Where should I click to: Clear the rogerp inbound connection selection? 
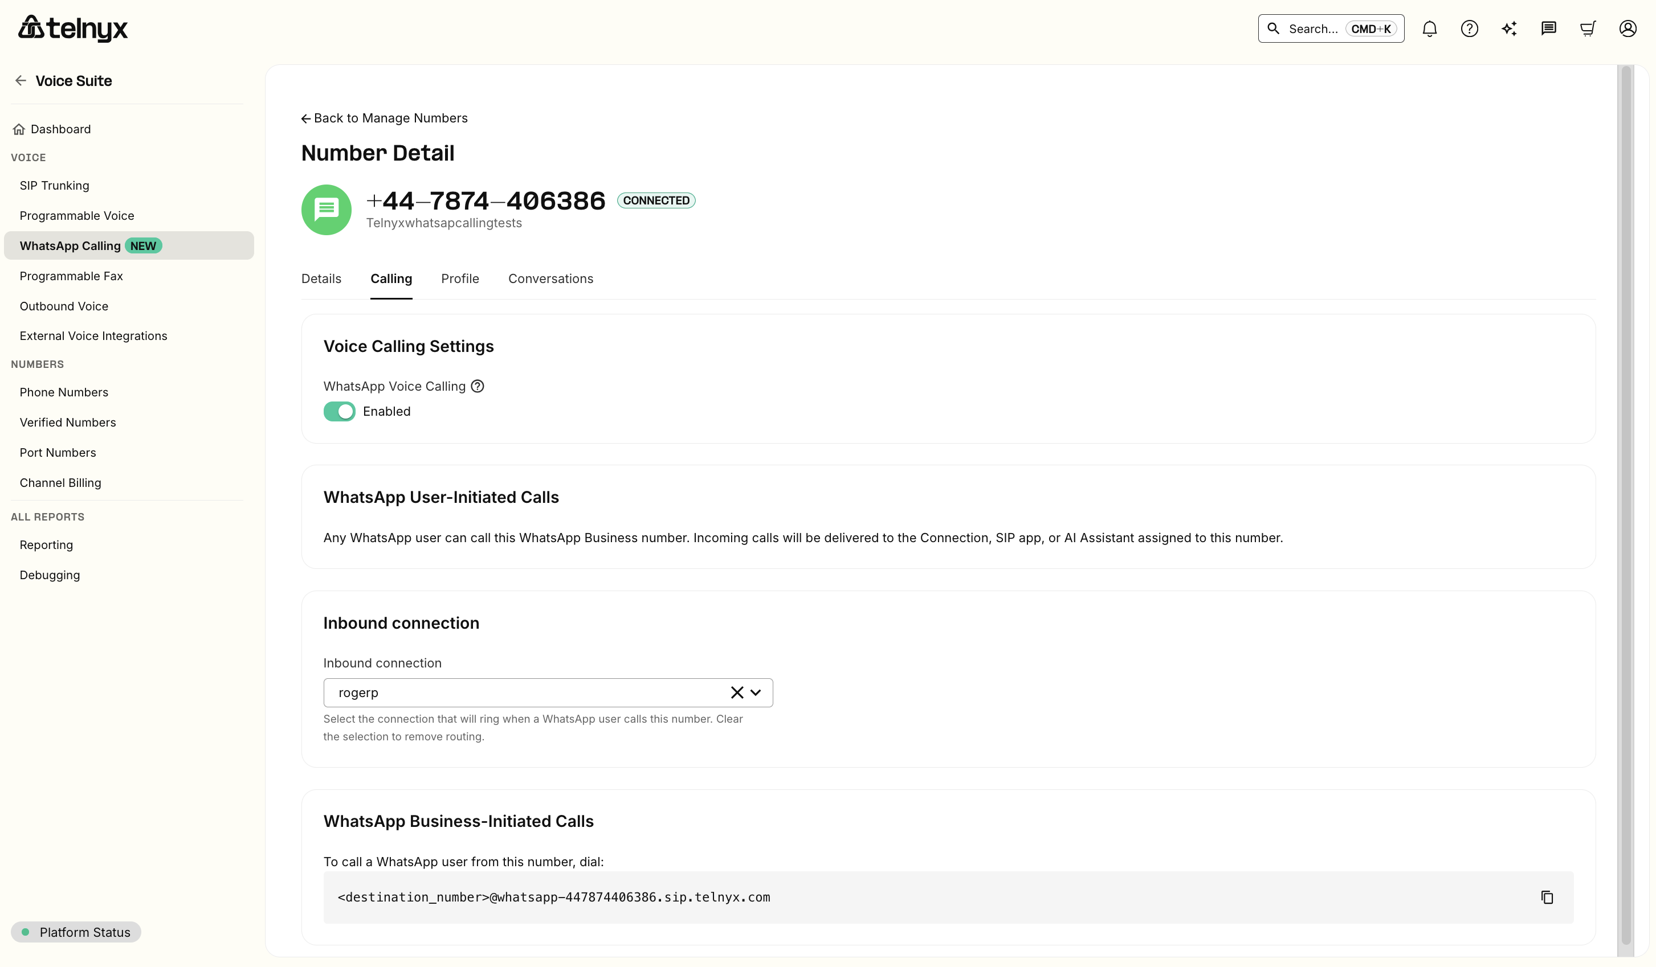tap(737, 693)
